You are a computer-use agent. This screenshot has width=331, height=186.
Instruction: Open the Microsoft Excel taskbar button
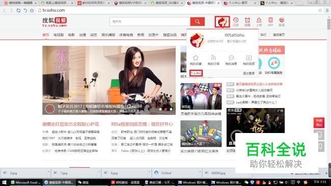[x=26, y=182]
